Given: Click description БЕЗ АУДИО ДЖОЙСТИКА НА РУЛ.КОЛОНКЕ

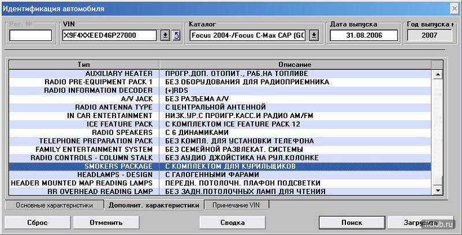Looking at the screenshot, I should click(x=241, y=158).
